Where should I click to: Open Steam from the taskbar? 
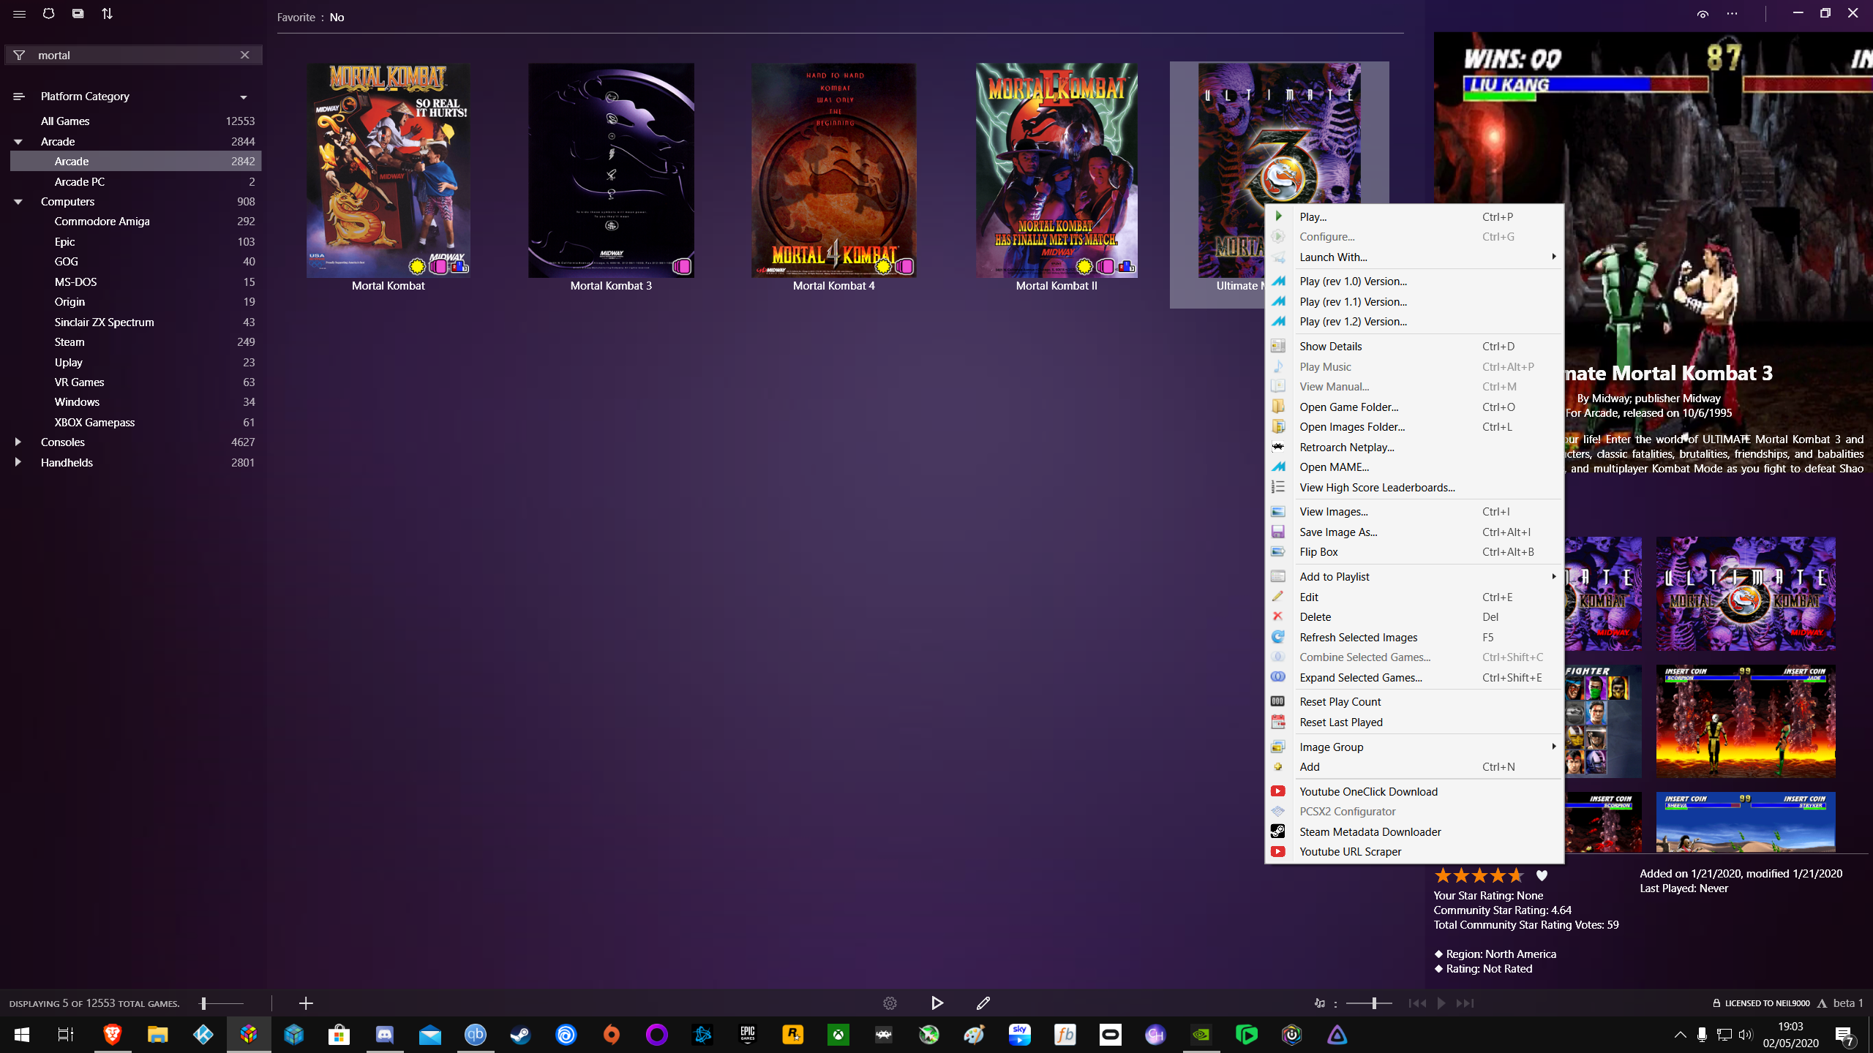coord(521,1035)
